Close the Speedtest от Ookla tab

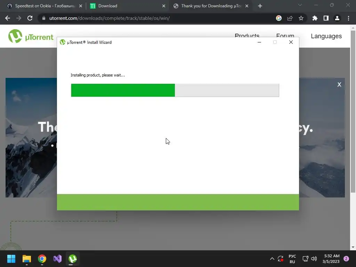[x=81, y=6]
